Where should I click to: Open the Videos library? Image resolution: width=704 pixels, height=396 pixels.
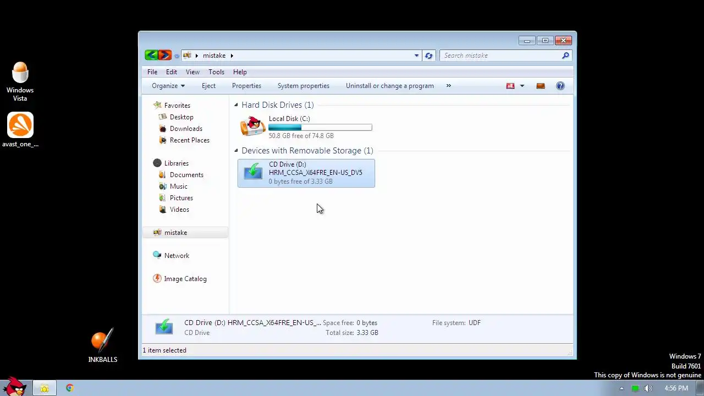(179, 210)
